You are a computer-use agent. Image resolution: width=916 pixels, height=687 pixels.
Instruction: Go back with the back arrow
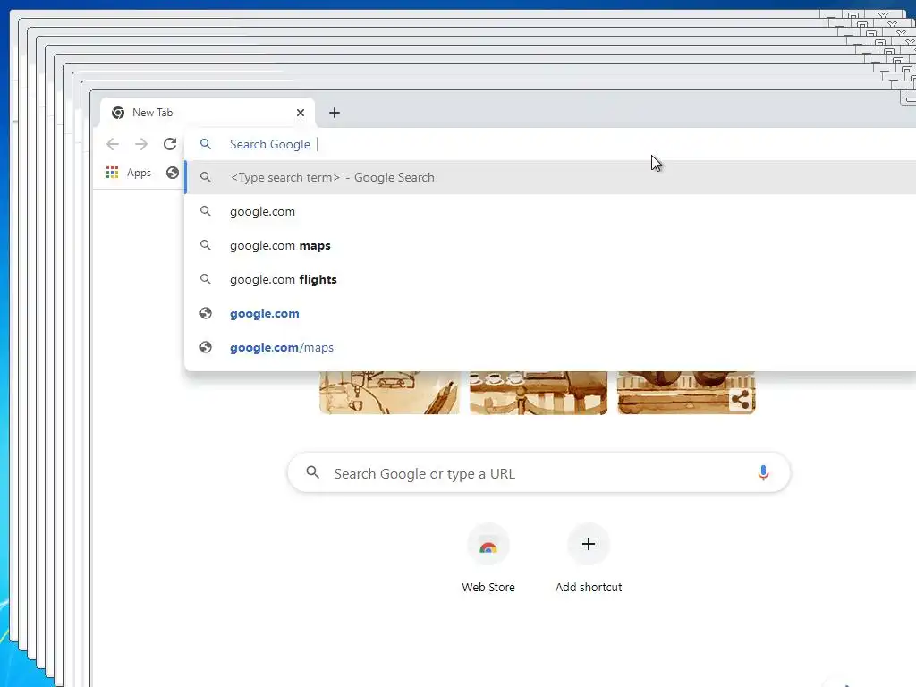(113, 144)
